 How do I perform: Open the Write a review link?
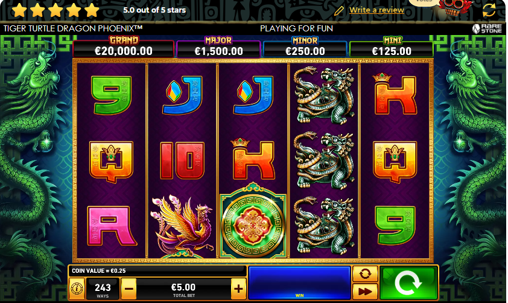[376, 10]
